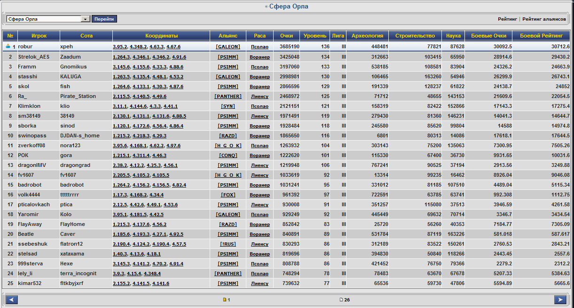Open the Сфера Орла dropdown list
The height and width of the screenshot is (308, 574).
click(85, 19)
